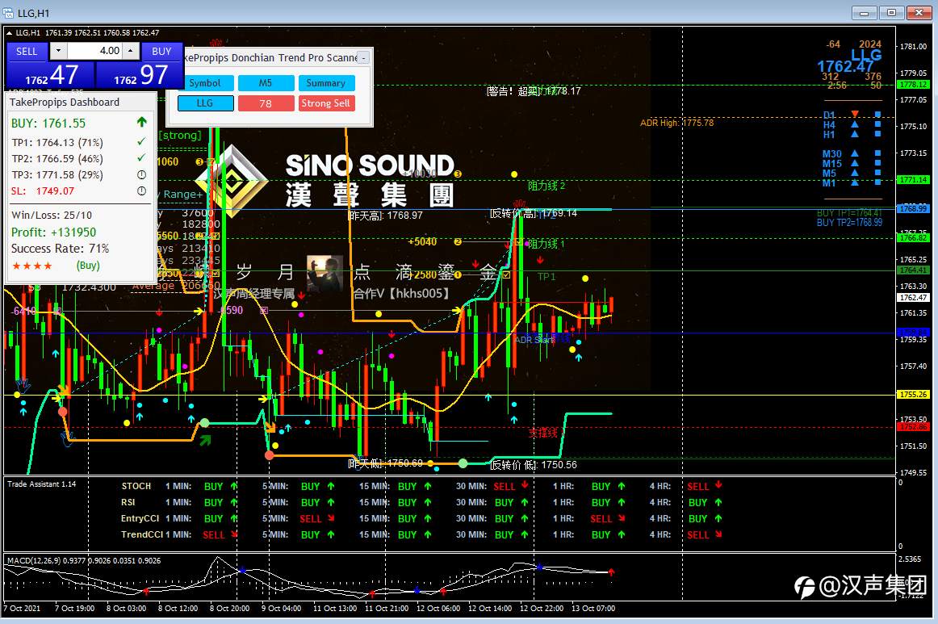Click the blue up triangle in M30 row
Viewport: 938px width, 624px height.
pos(855,153)
